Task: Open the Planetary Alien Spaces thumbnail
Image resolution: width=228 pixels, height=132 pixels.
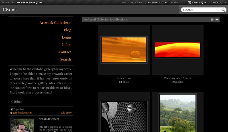Action: tap(178, 50)
